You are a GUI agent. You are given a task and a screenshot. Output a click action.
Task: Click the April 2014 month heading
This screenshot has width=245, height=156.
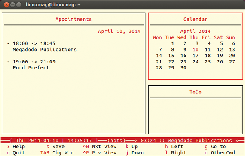pos(195,32)
